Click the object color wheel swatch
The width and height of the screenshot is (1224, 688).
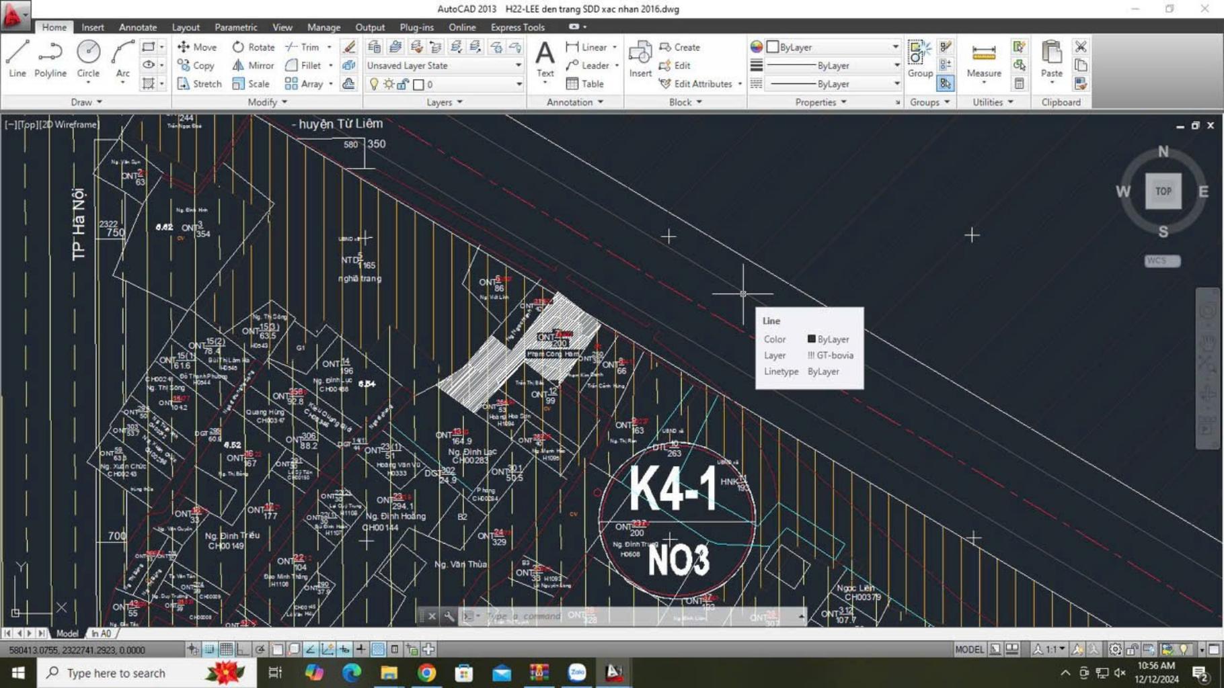point(757,47)
